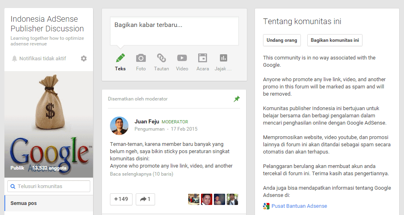Click the MODERATOR badge next to Juan Feju
The image size is (404, 215).
175,122
